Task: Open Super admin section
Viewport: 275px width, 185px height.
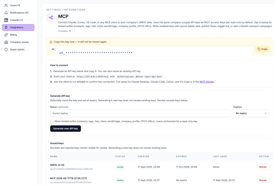Action: click(x=18, y=50)
